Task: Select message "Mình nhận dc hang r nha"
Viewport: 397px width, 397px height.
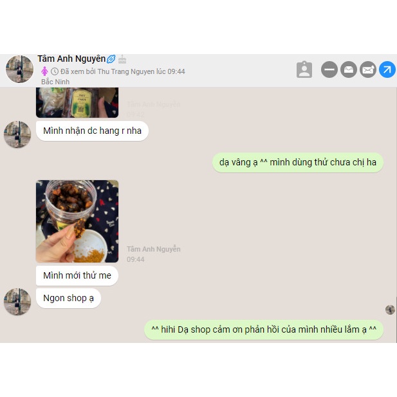Action: point(92,131)
